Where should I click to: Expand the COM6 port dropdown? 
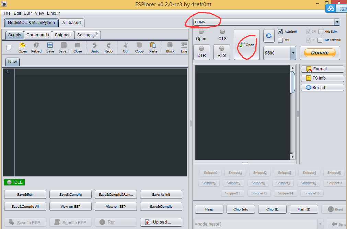pyautogui.click(x=337, y=22)
